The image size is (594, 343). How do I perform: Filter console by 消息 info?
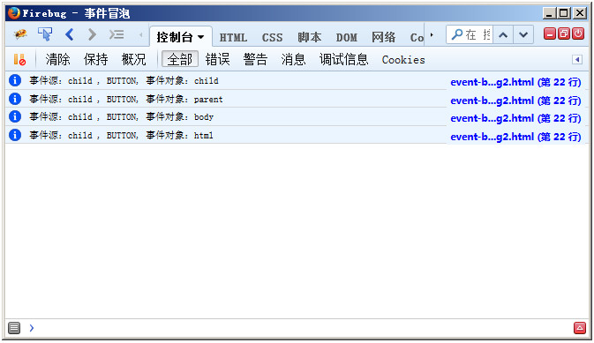click(293, 59)
